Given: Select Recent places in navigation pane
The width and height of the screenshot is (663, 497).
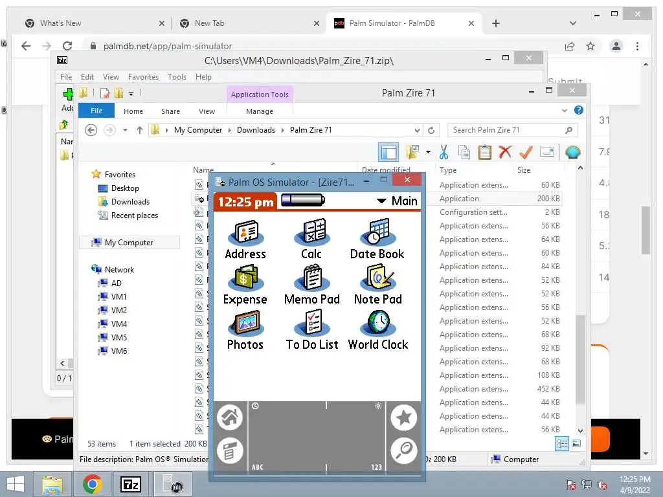Looking at the screenshot, I should click(x=135, y=215).
